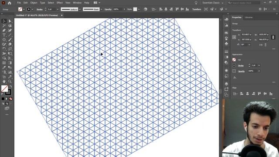The height and width of the screenshot is (157, 279).
Task: Select the Gradient tool
Action: 10,63
